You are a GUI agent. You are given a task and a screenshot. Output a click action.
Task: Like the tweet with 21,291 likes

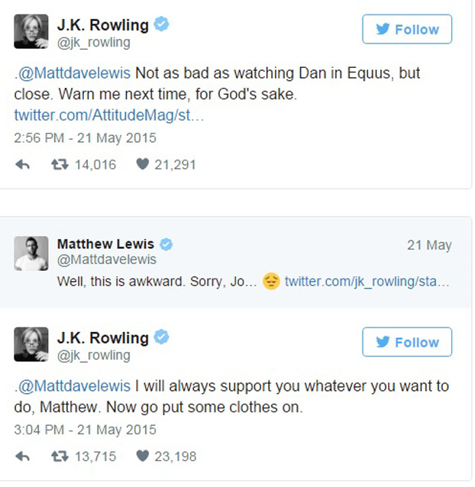(x=142, y=164)
